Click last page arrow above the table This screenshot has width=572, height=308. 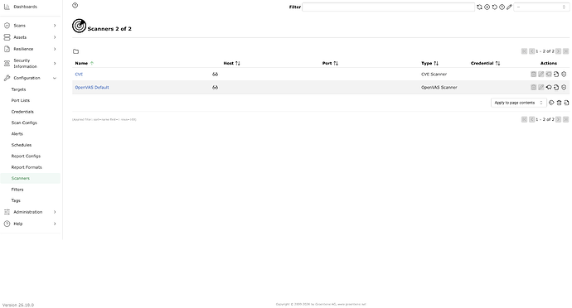pos(566,51)
